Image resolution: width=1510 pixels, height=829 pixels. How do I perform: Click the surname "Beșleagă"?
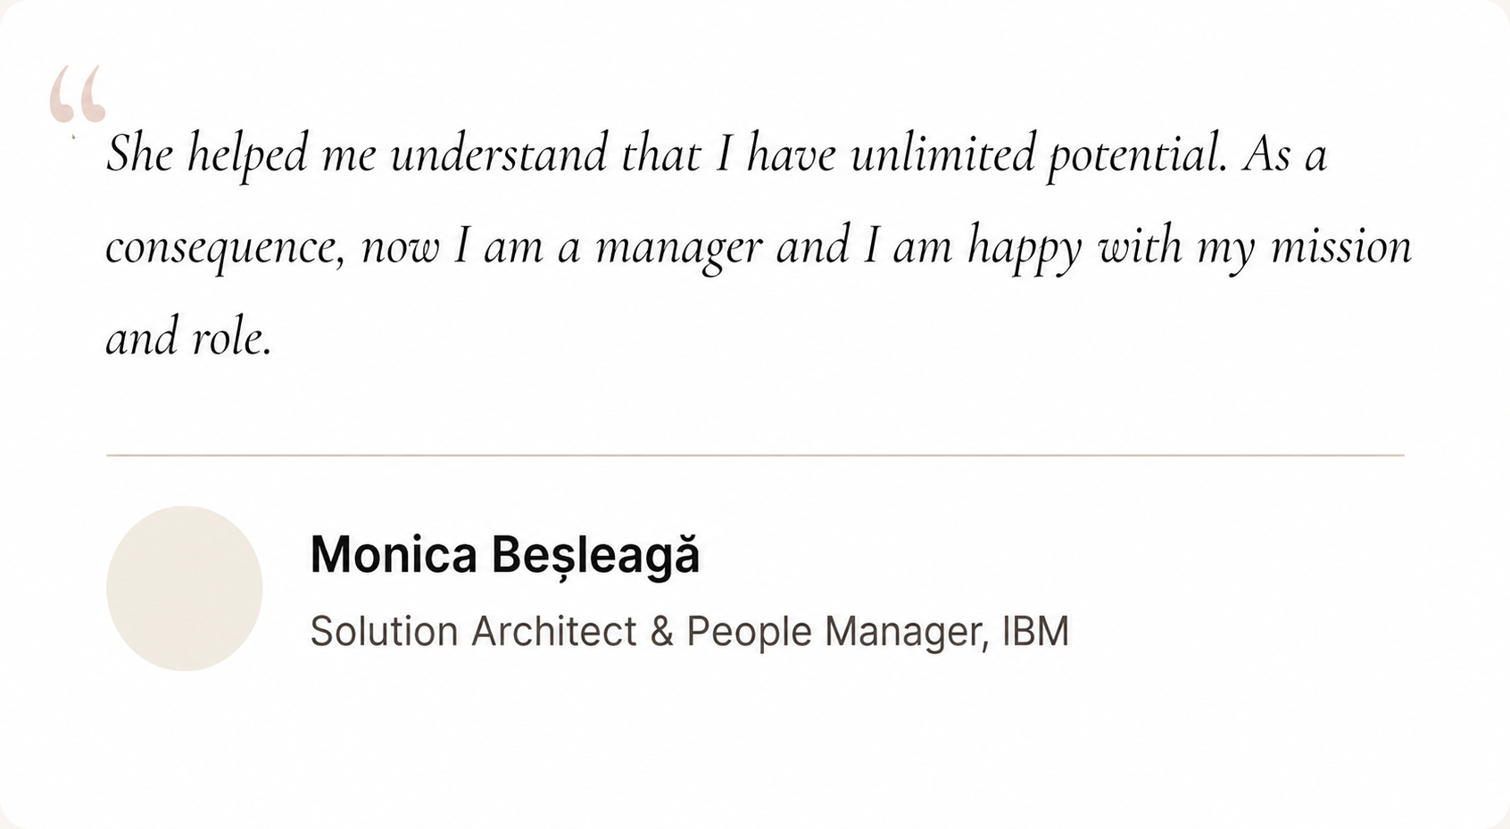click(x=596, y=555)
